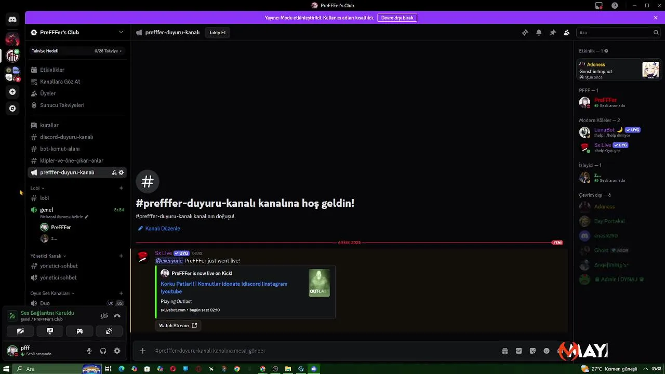Open the GIF picker
665x374 pixels.
click(x=518, y=351)
